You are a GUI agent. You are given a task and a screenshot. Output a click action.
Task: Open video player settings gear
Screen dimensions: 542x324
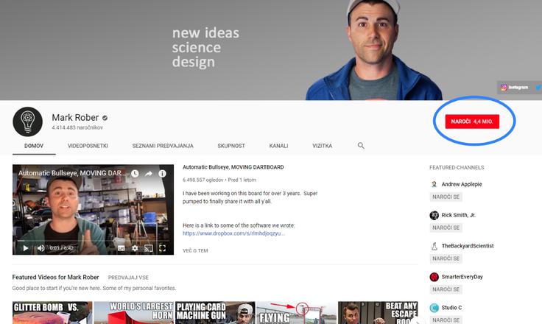pos(135,248)
